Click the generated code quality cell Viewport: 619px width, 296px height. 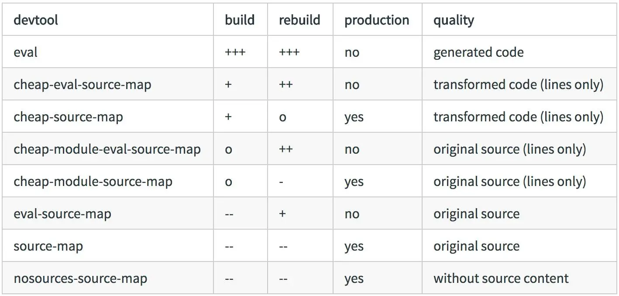coord(478,52)
